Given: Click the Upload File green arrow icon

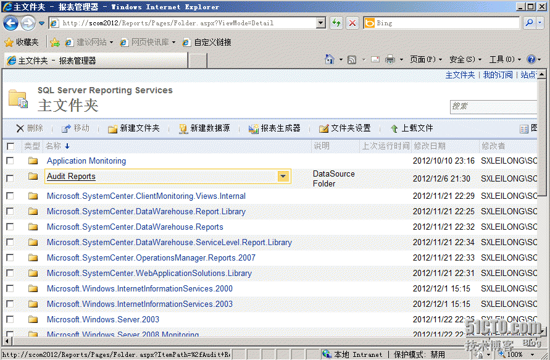Looking at the screenshot, I should pyautogui.click(x=394, y=129).
